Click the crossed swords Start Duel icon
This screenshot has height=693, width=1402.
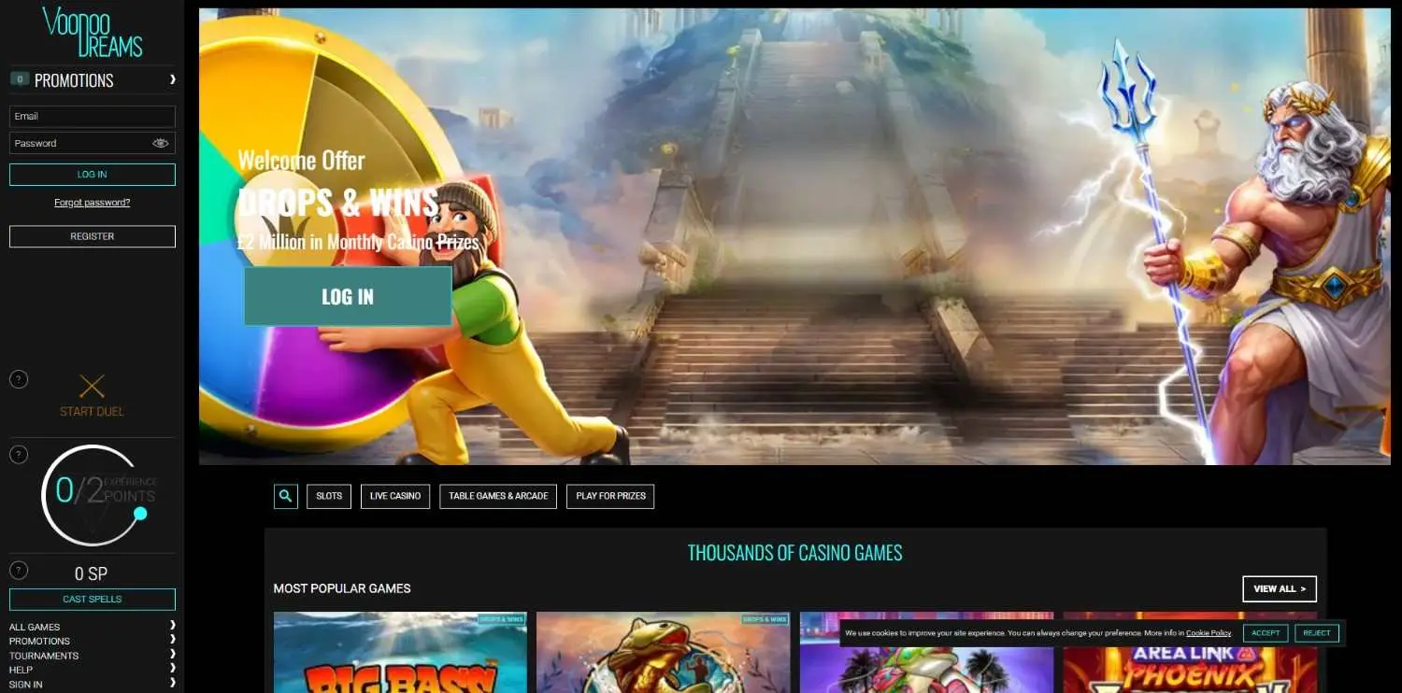tap(92, 387)
